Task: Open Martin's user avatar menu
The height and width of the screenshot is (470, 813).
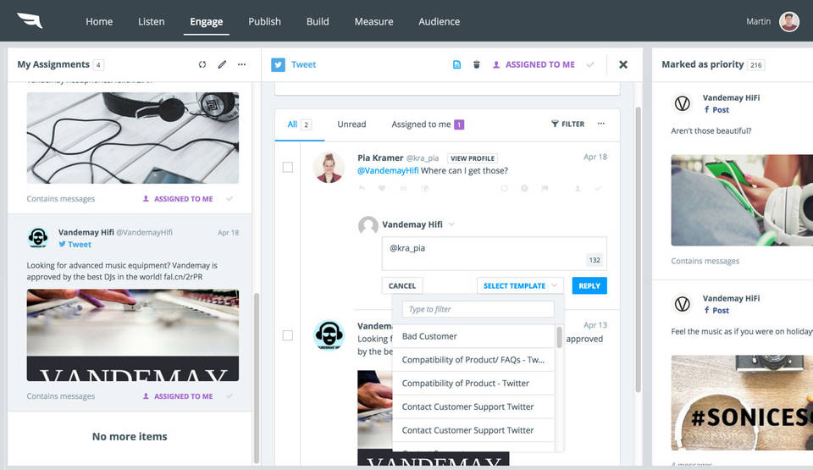Action: coord(789,21)
